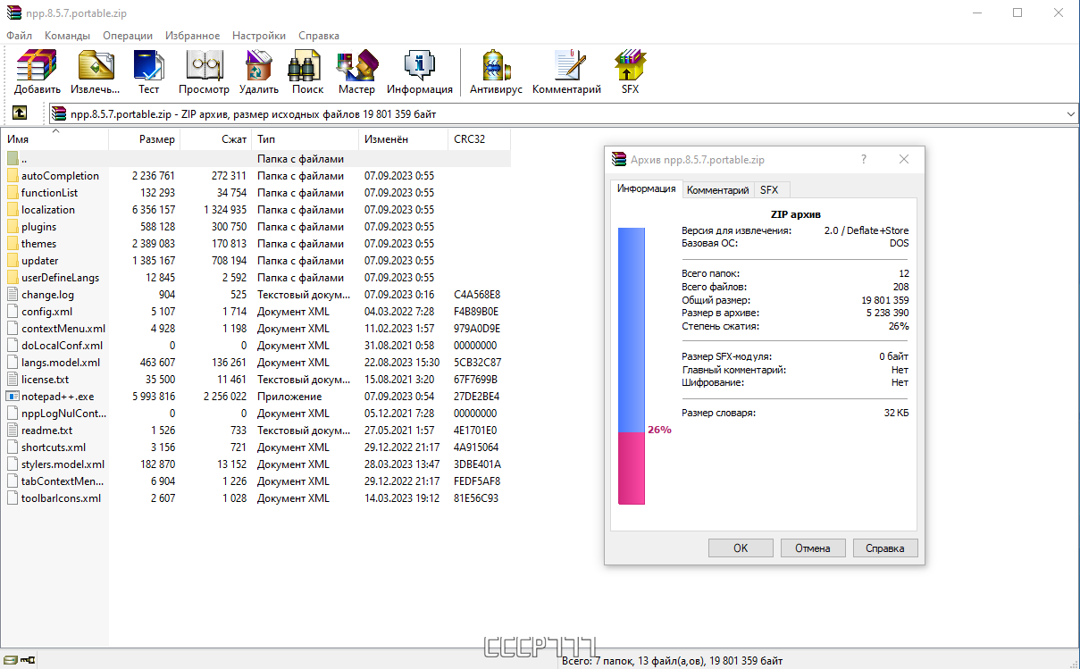The width and height of the screenshot is (1080, 669).
Task: Open the Команды menu
Action: tap(67, 36)
